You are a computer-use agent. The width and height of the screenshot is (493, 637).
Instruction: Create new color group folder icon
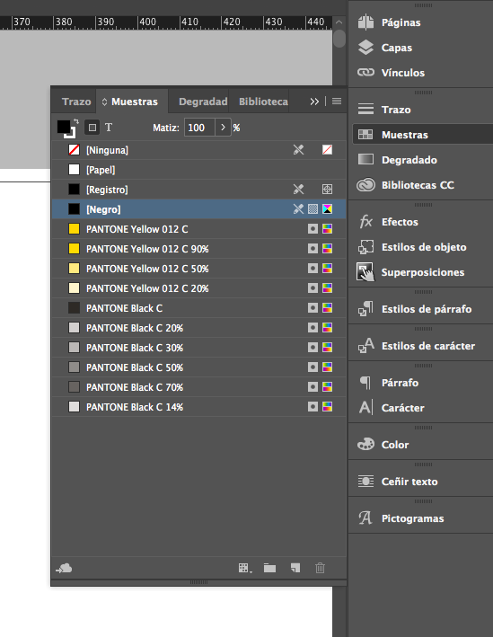[269, 568]
